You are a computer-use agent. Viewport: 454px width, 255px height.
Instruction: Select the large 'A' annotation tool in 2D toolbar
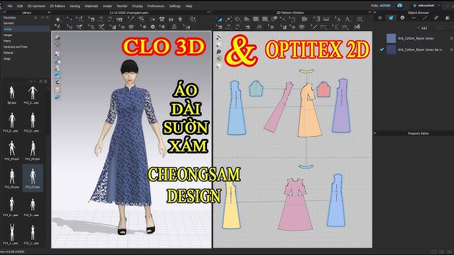tap(347, 19)
